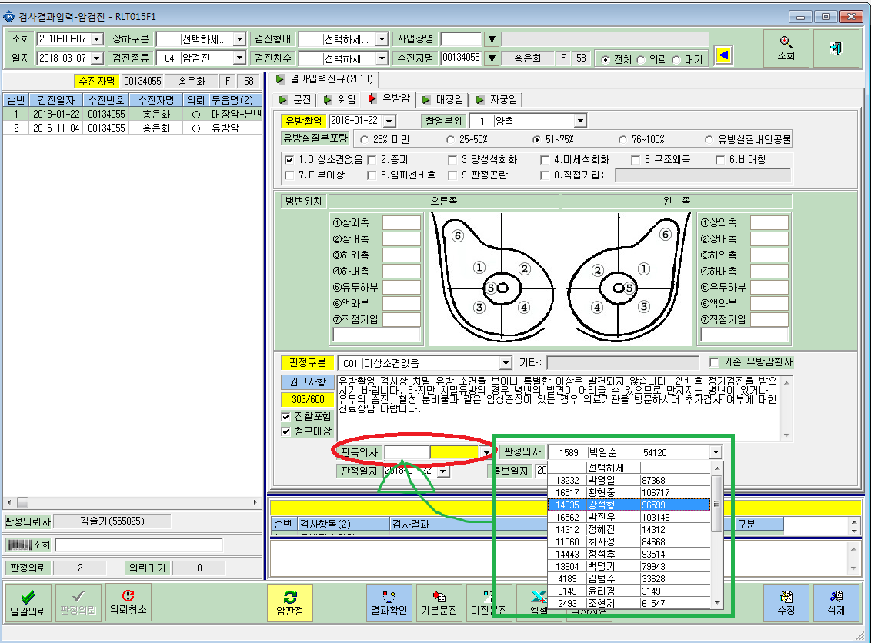The image size is (871, 643).
Task: Click the 삭제 delete icon button
Action: tap(836, 603)
